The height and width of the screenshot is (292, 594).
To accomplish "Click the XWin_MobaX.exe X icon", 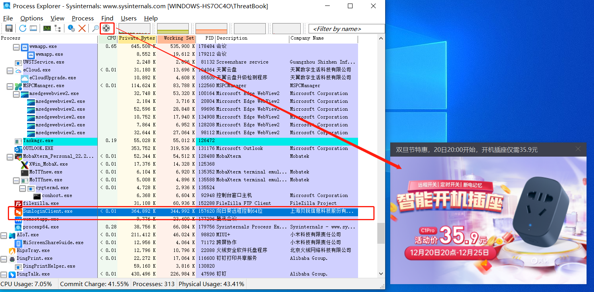I will [25, 164].
